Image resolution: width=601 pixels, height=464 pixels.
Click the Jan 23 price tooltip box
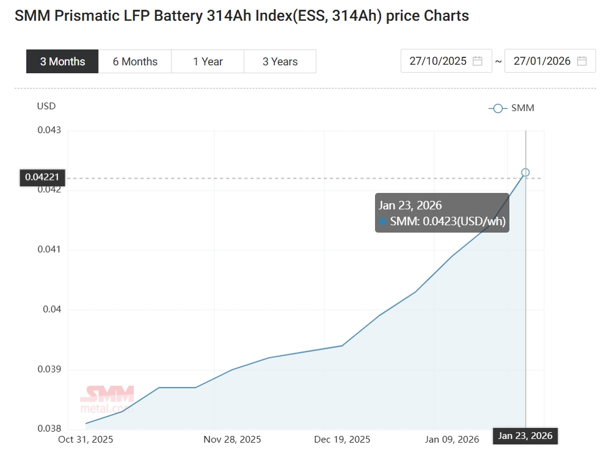coord(442,213)
